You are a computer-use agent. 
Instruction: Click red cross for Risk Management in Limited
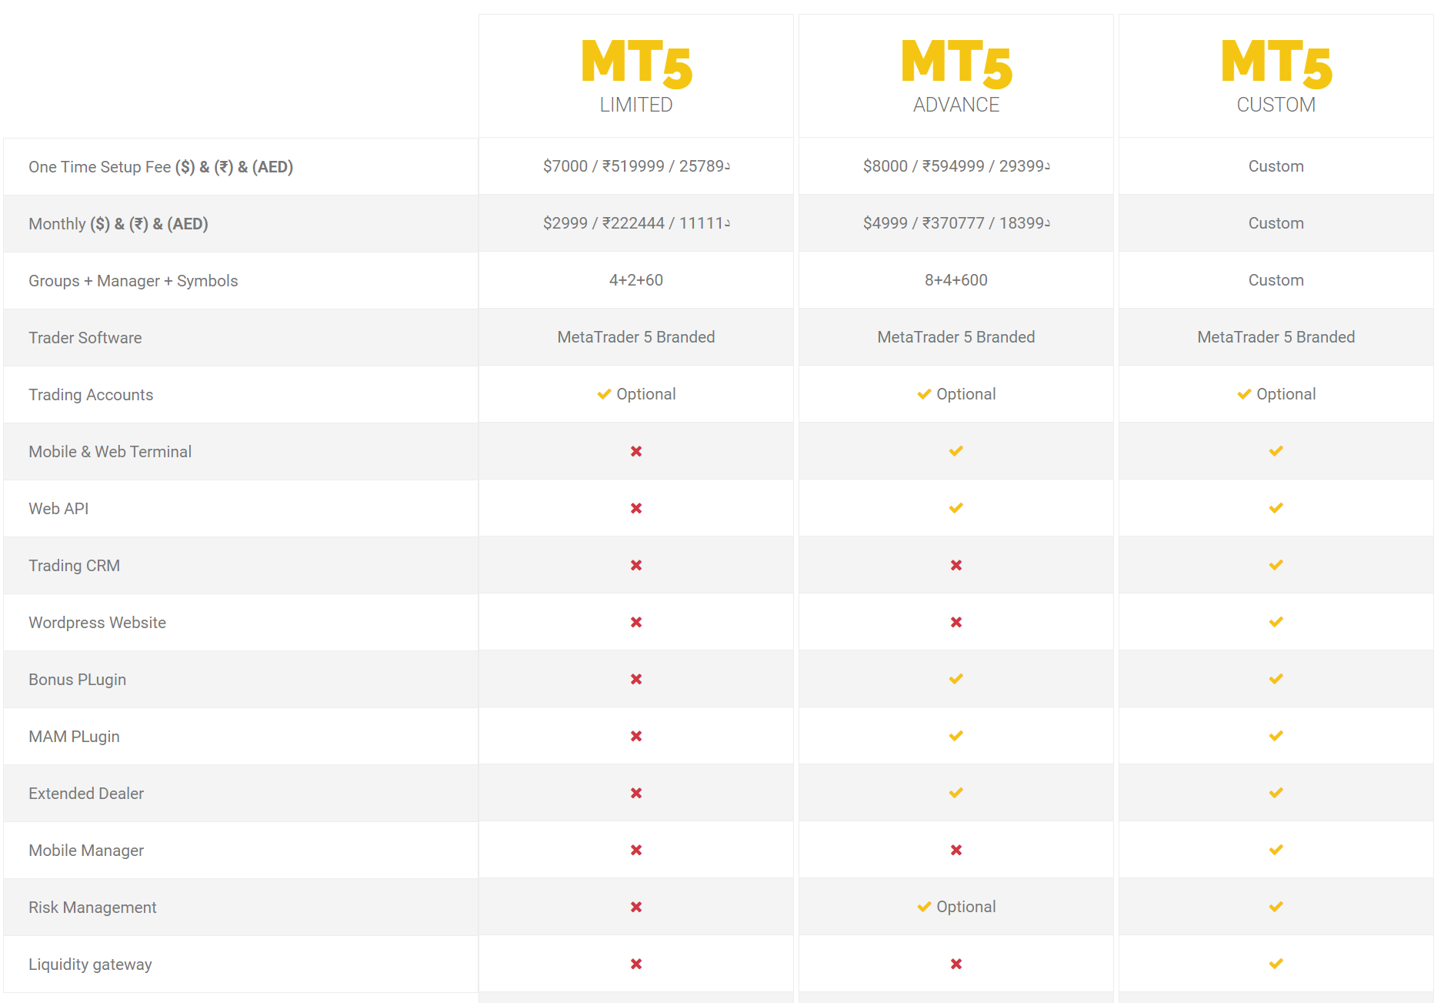click(x=636, y=907)
